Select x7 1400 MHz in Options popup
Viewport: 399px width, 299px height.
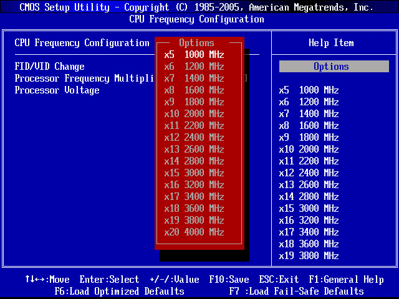tap(194, 78)
